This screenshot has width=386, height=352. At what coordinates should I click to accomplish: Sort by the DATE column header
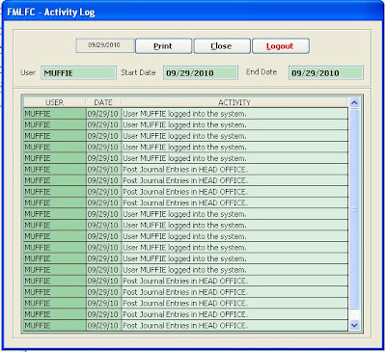tap(103, 102)
